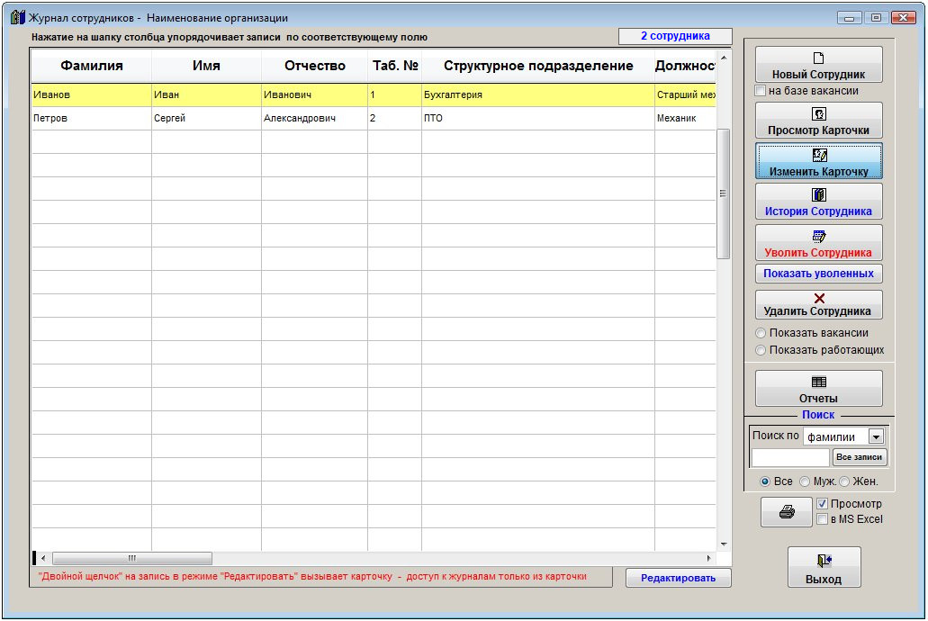Click the 'Механик' position cell

[x=685, y=119]
